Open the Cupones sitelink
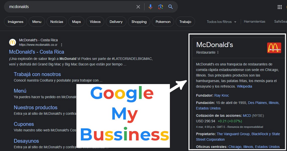 click(24, 124)
